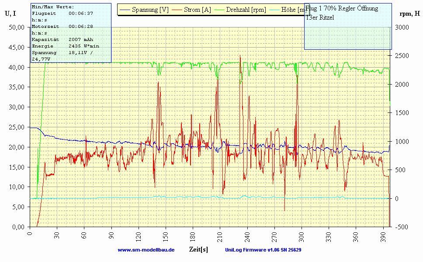This screenshot has height=262, width=423.
Task: Open the www.sm-modellbau.de link
Action: point(146,250)
